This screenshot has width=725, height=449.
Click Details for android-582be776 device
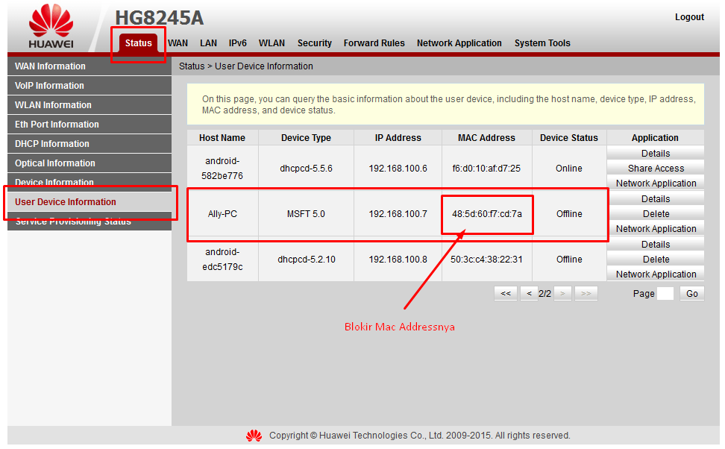coord(655,153)
